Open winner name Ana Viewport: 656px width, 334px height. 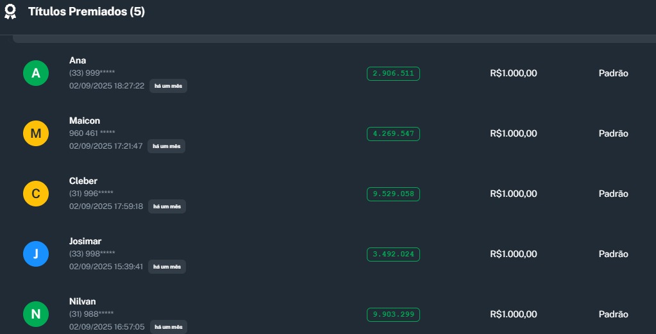tap(78, 60)
